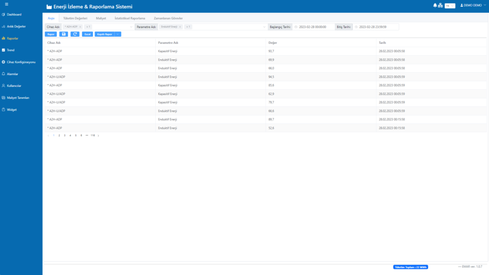Remove the A2H-ADP device tag
489x275 pixels.
(x=80, y=27)
